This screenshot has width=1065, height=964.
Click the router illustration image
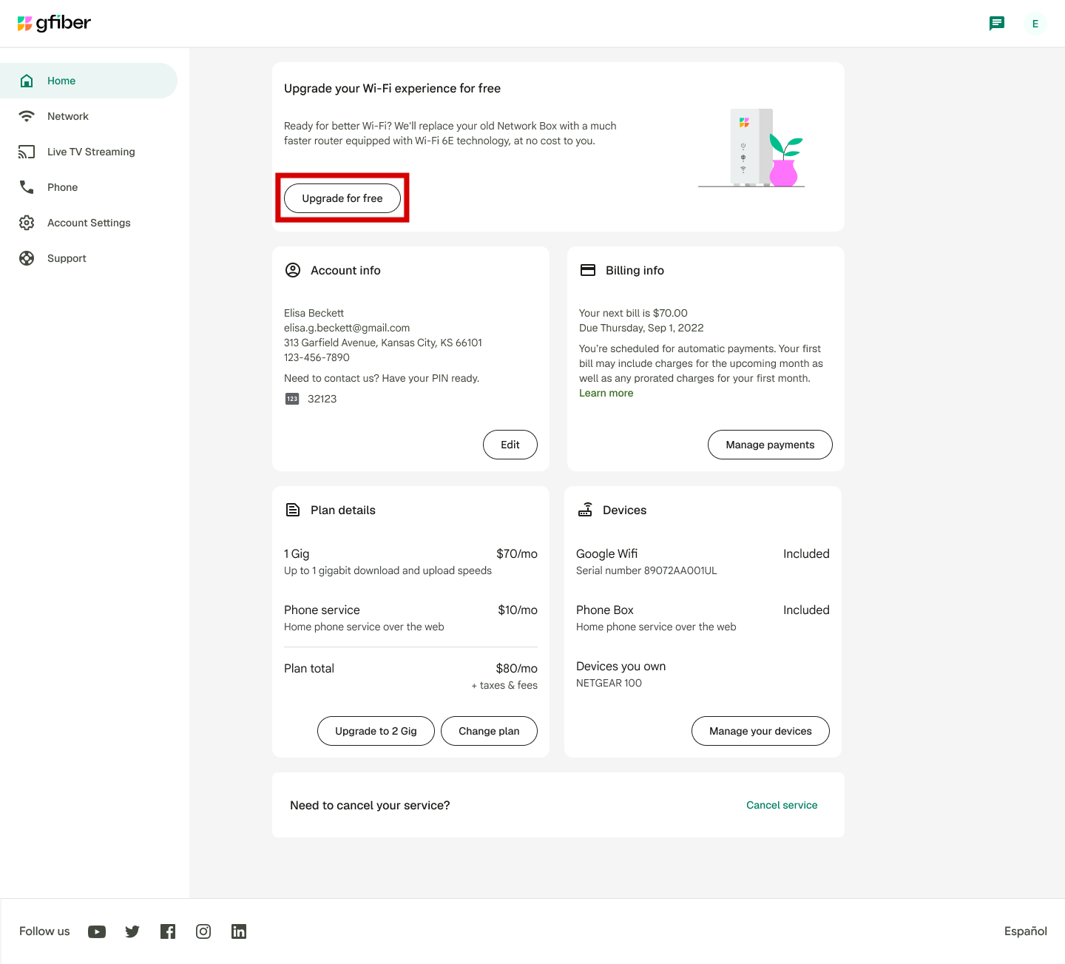click(x=751, y=148)
